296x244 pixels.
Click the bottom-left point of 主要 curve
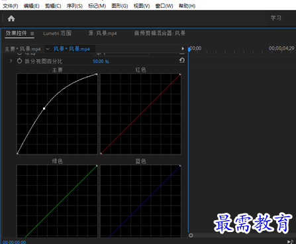17,153
